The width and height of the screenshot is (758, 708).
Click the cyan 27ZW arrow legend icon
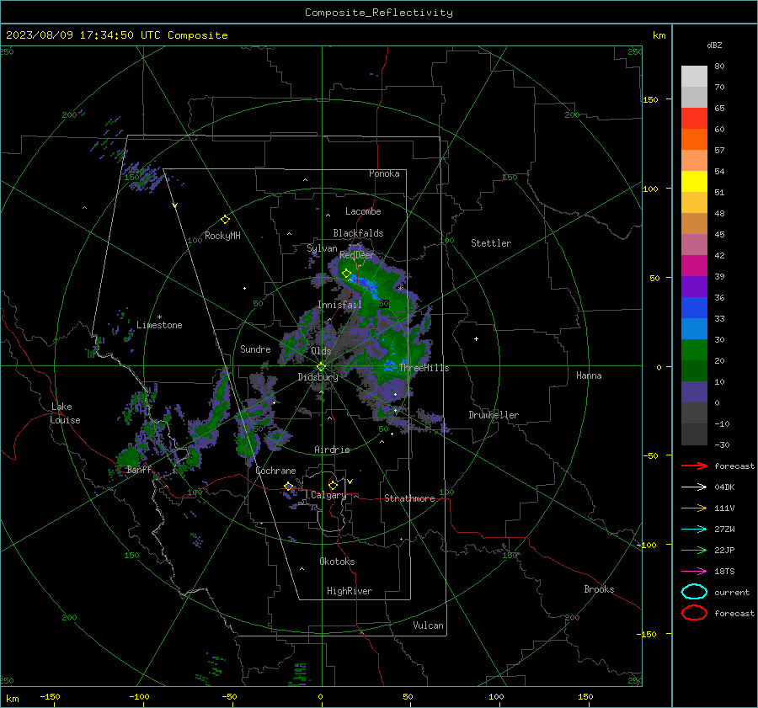pos(694,530)
